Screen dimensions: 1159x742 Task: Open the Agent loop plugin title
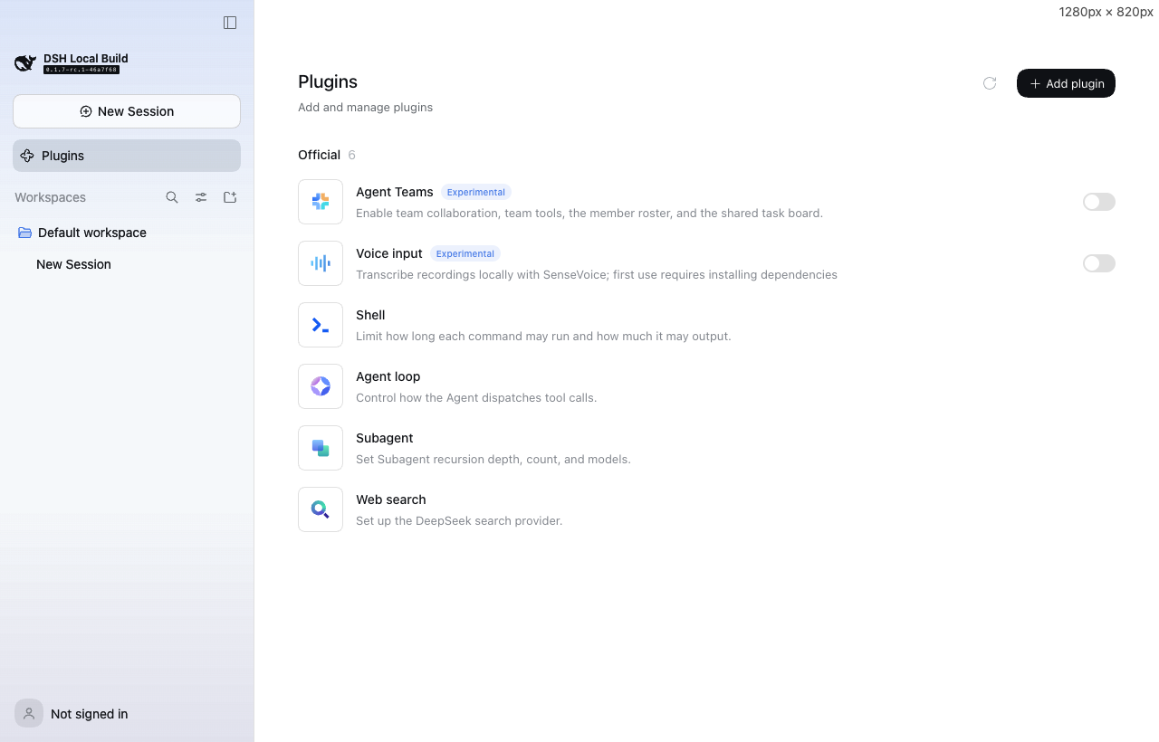pos(388,376)
